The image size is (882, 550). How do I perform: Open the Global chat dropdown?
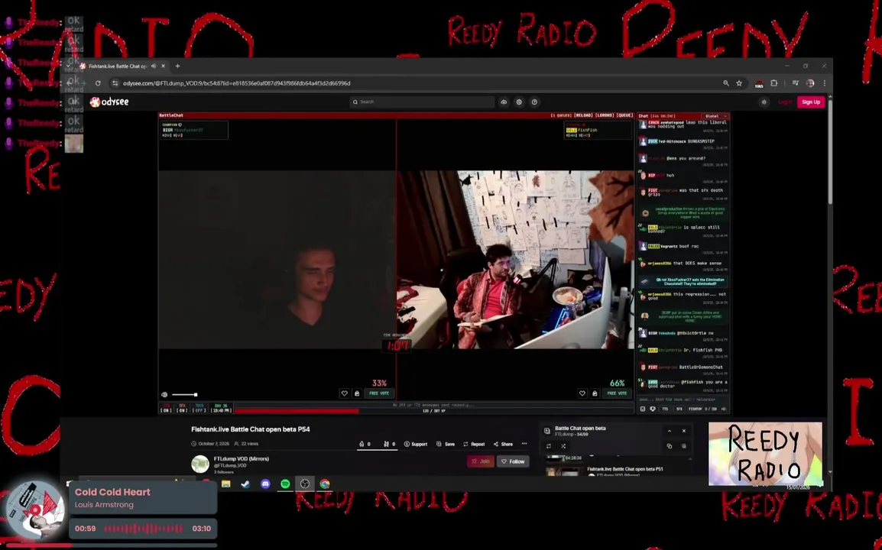716,116
